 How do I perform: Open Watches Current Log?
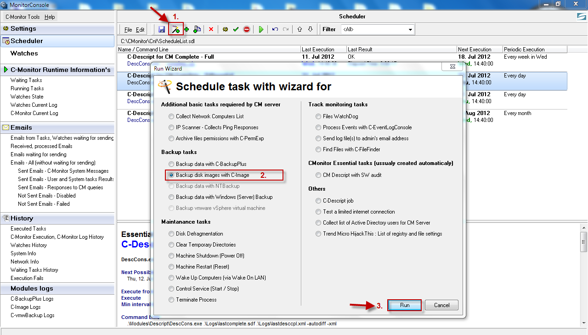(34, 105)
